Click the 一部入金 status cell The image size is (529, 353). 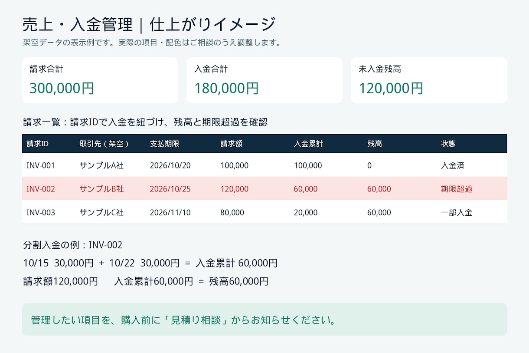point(457,213)
